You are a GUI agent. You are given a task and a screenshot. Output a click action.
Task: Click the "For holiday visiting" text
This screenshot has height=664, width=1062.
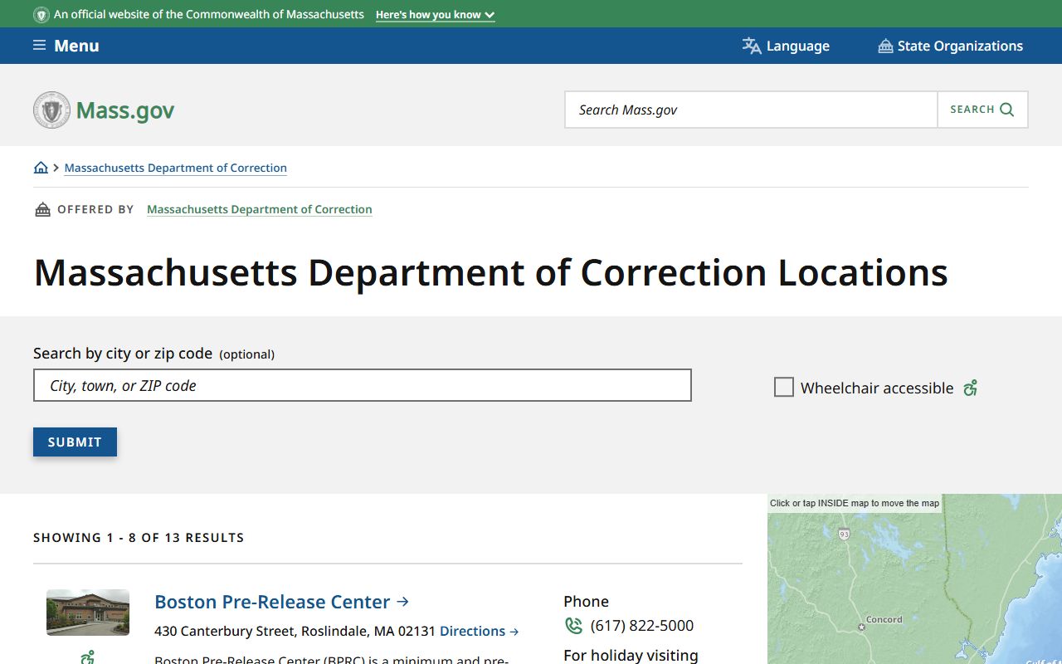(631, 656)
